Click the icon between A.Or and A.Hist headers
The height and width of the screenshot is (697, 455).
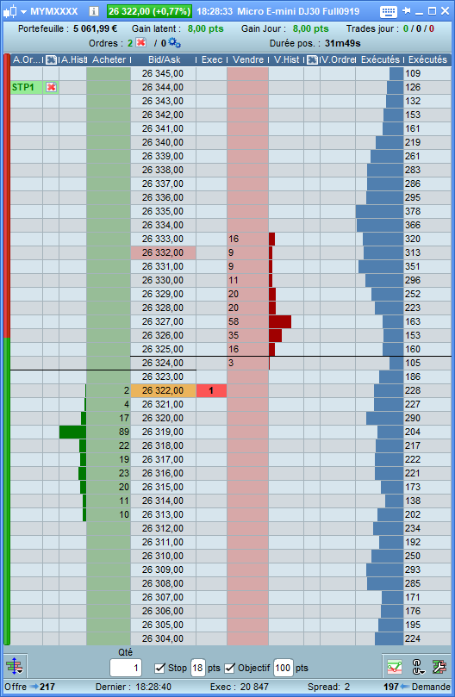(x=51, y=59)
